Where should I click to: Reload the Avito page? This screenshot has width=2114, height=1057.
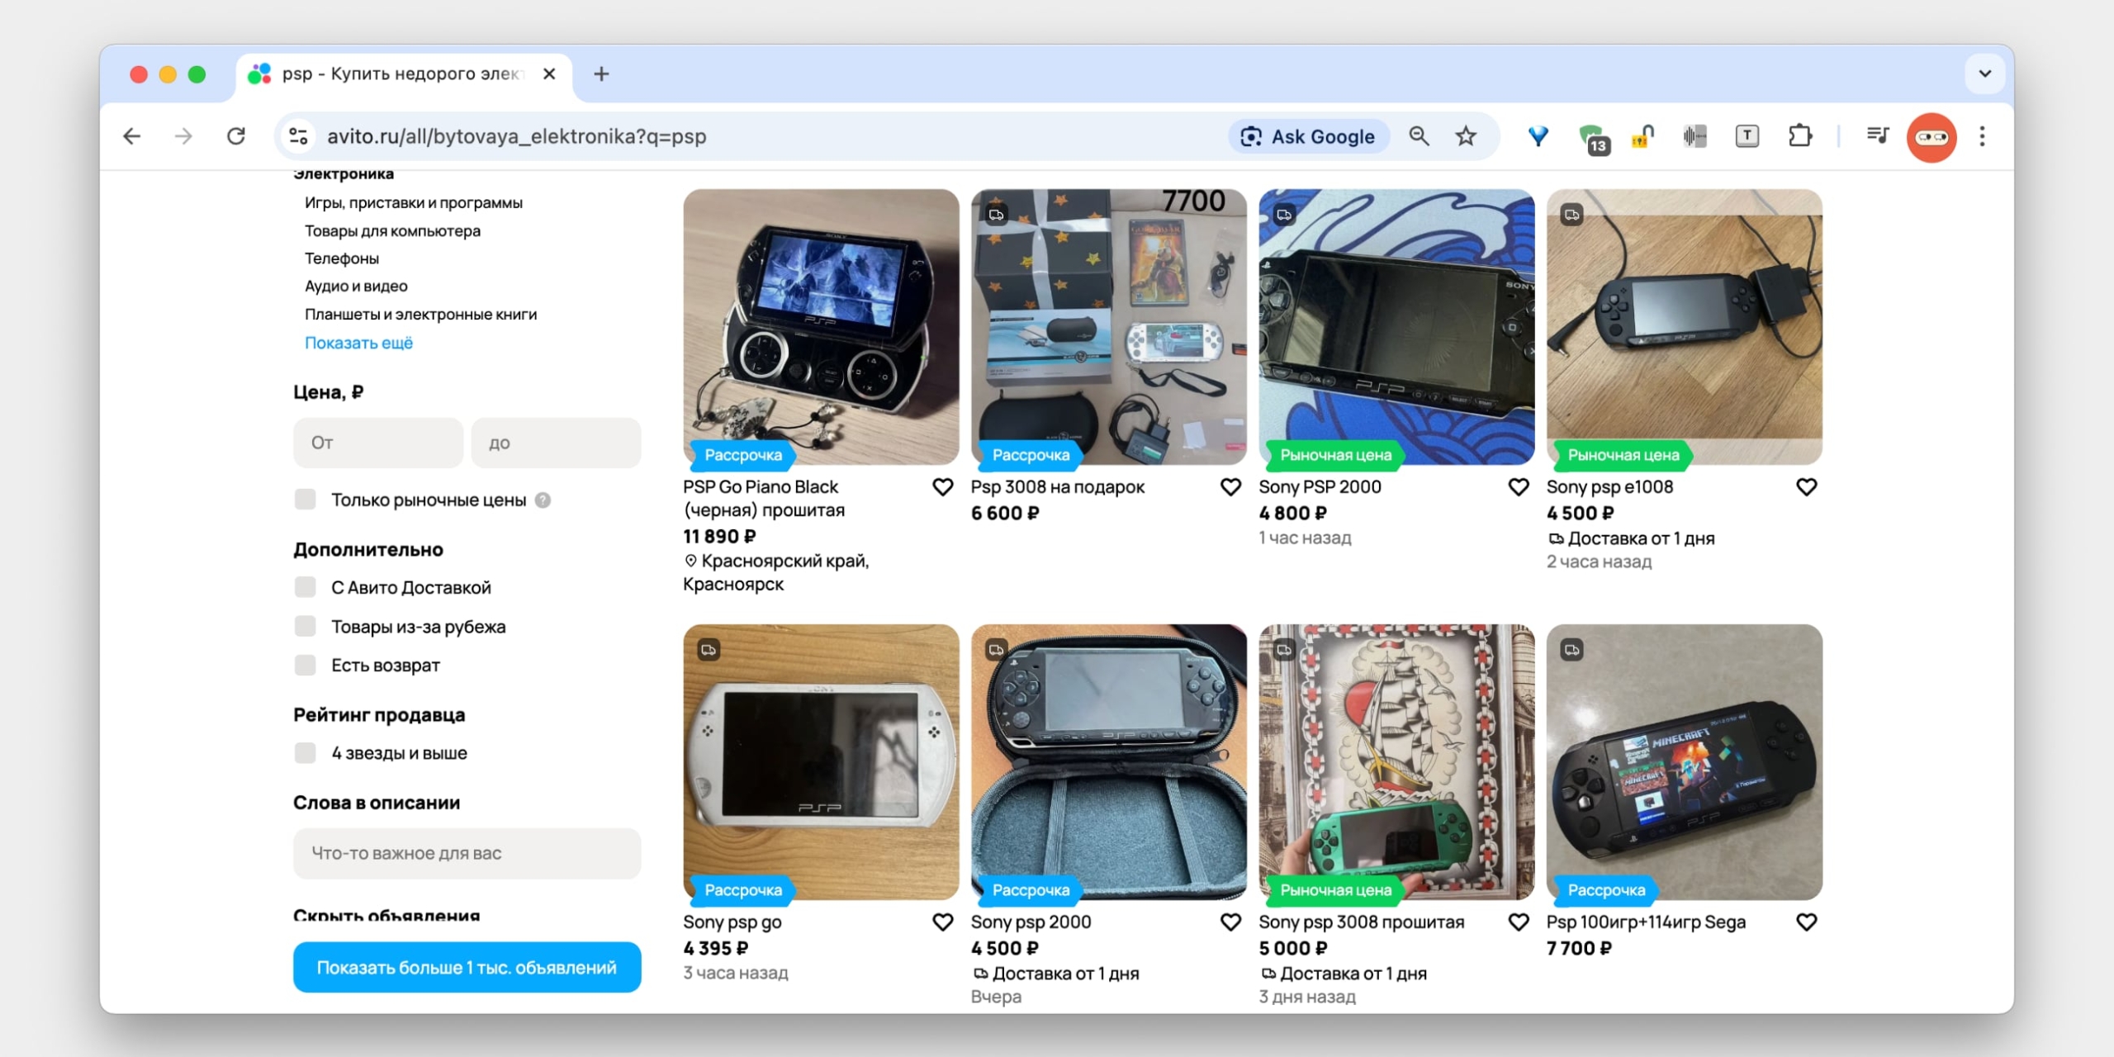pos(236,136)
